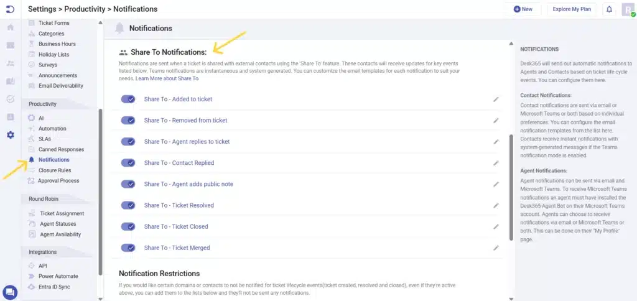Click the settings gear in left rail

click(x=11, y=135)
